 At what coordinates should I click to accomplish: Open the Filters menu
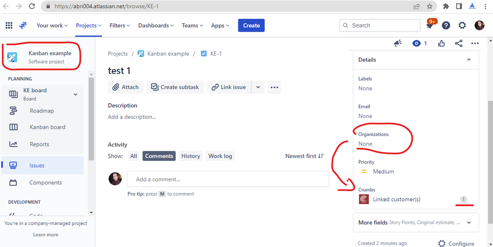click(120, 26)
